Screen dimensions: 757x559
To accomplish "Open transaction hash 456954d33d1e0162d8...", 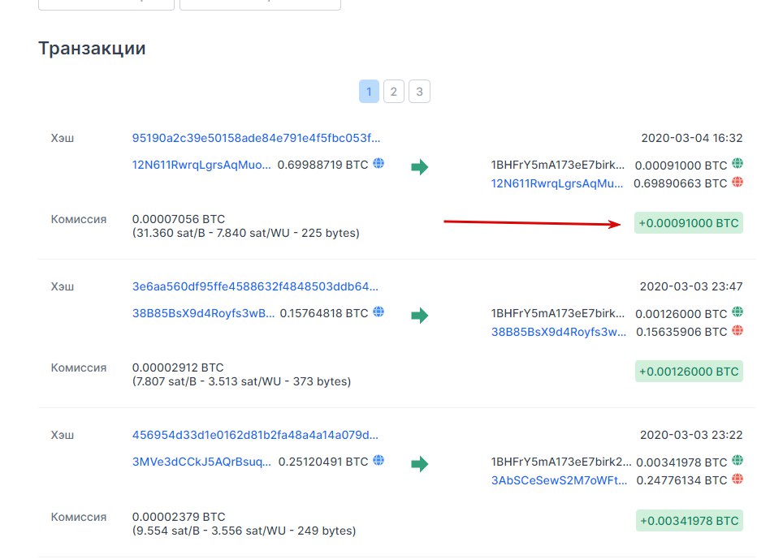I will pos(255,435).
